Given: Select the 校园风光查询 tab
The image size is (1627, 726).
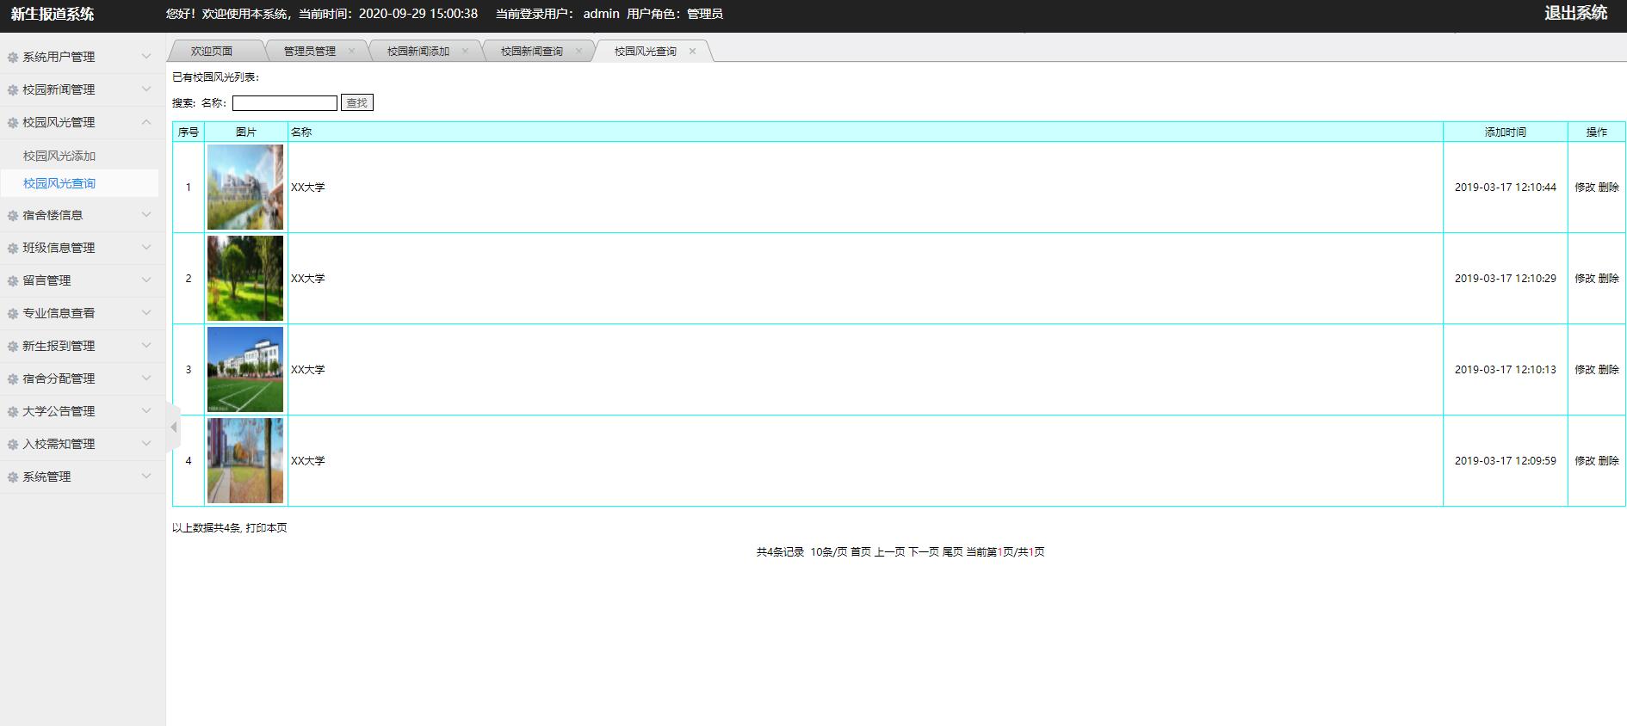Looking at the screenshot, I should pyautogui.click(x=646, y=52).
